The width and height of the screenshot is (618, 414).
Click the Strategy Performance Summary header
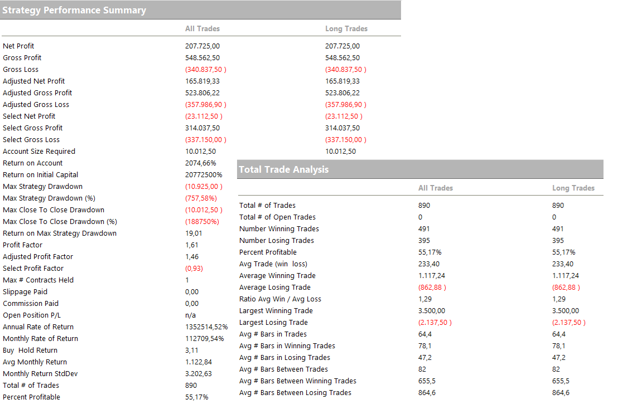(74, 10)
